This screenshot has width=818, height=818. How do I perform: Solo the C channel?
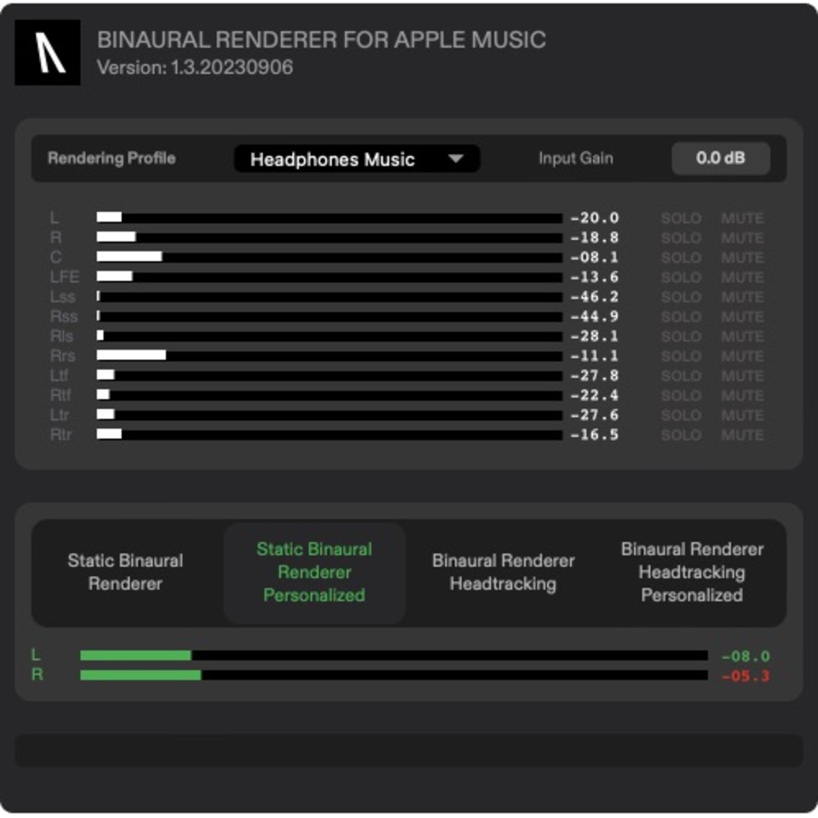(681, 258)
